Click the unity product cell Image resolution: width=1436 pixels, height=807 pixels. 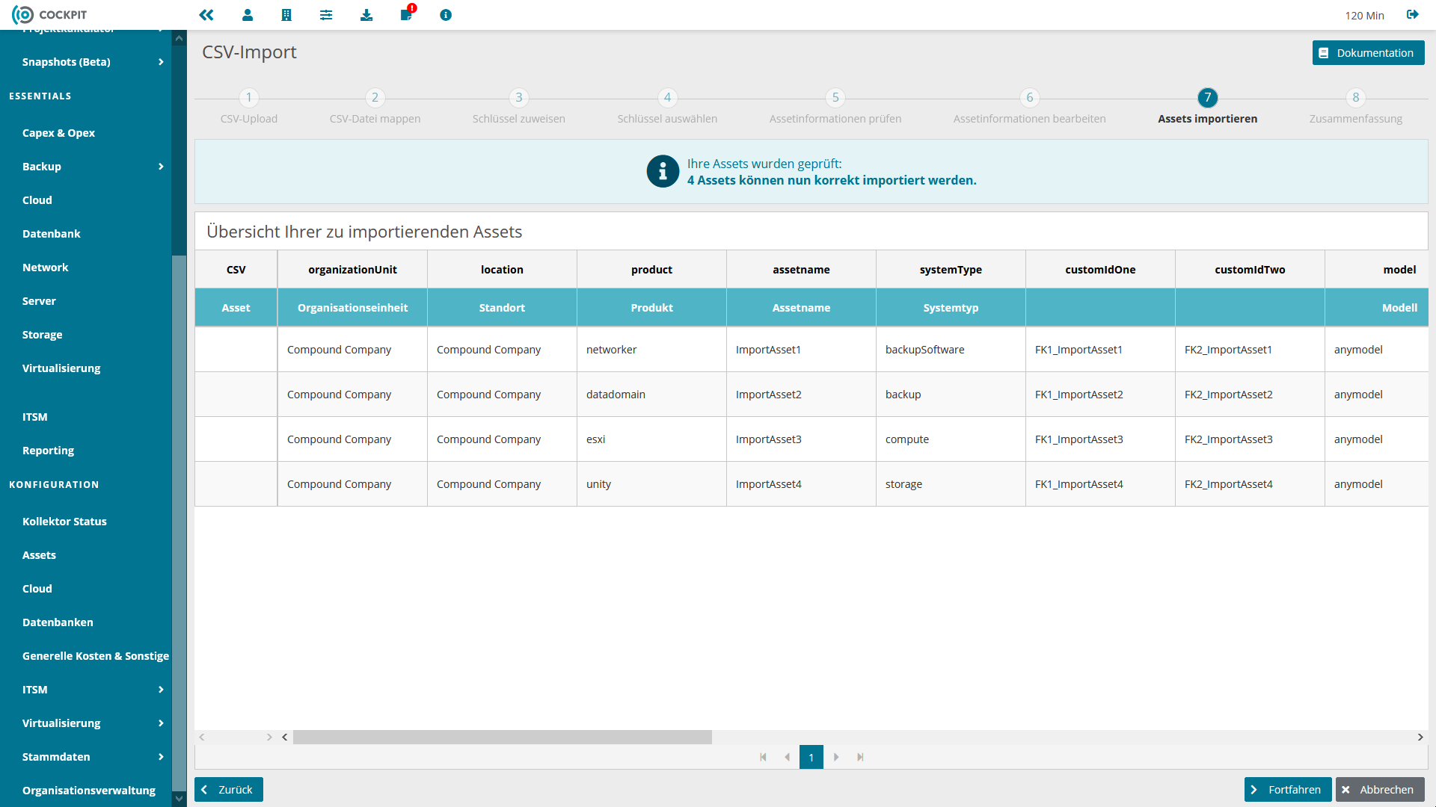(x=651, y=484)
